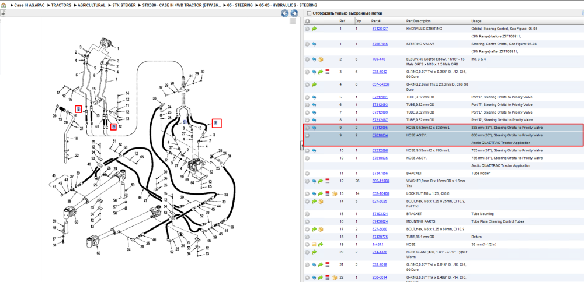Click the diagram tool icon above drawing
This screenshot has width=584, height=282.
coord(2,13)
